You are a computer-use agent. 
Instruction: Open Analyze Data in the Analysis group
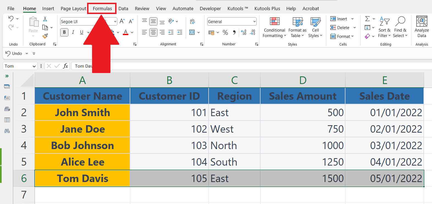(x=422, y=27)
